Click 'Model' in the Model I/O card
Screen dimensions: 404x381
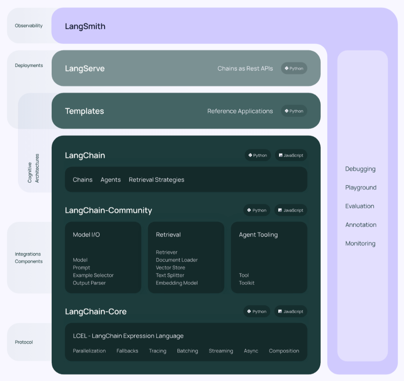[x=80, y=260]
